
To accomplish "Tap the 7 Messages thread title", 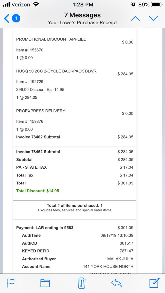I will click(82, 15).
